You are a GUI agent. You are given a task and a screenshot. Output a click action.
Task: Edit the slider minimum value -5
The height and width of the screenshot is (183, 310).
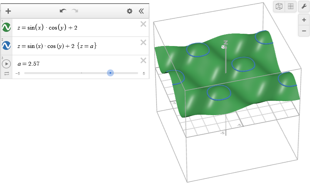point(18,73)
